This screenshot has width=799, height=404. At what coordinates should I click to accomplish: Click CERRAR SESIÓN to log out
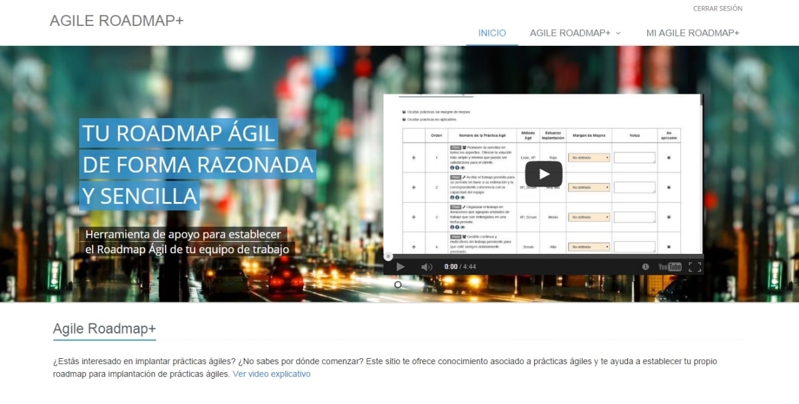pyautogui.click(x=718, y=9)
